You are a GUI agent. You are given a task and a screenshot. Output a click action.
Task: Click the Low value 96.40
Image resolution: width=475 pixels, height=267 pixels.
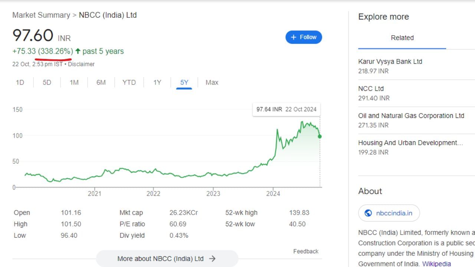69,235
